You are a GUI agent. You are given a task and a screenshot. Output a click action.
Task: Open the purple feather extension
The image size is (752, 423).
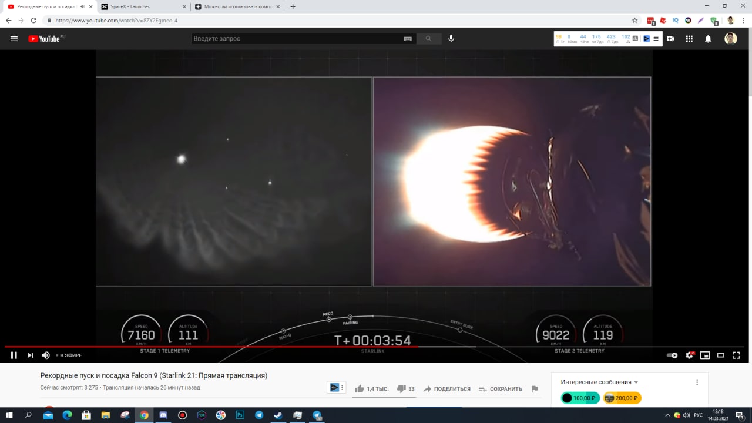tap(701, 20)
